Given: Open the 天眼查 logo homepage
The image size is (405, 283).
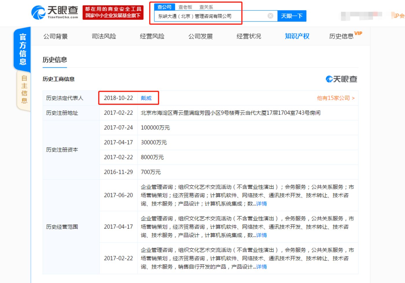Looking at the screenshot, I should click(x=55, y=12).
